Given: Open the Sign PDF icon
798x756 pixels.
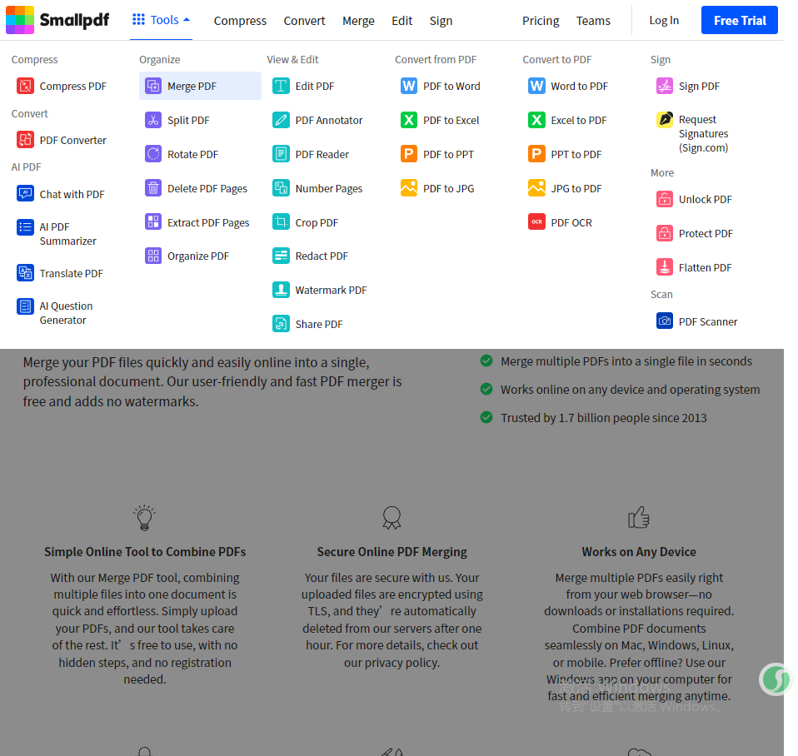Looking at the screenshot, I should (664, 86).
